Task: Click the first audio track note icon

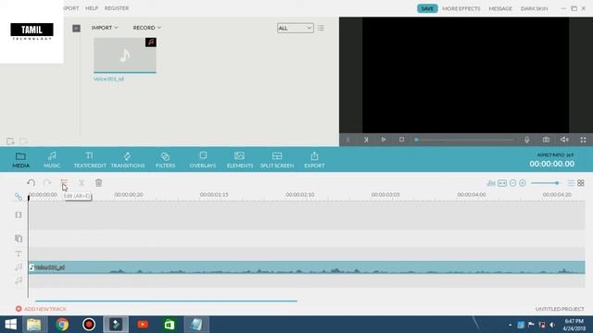Action: tap(19, 267)
